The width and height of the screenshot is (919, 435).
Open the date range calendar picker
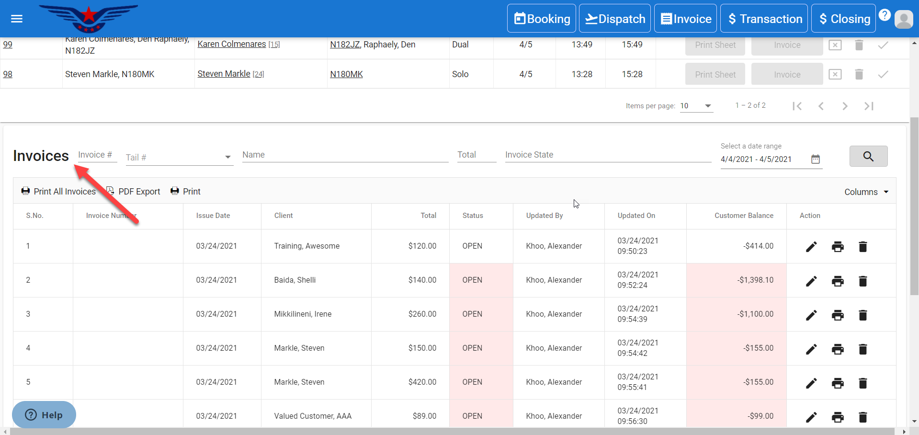tap(815, 159)
